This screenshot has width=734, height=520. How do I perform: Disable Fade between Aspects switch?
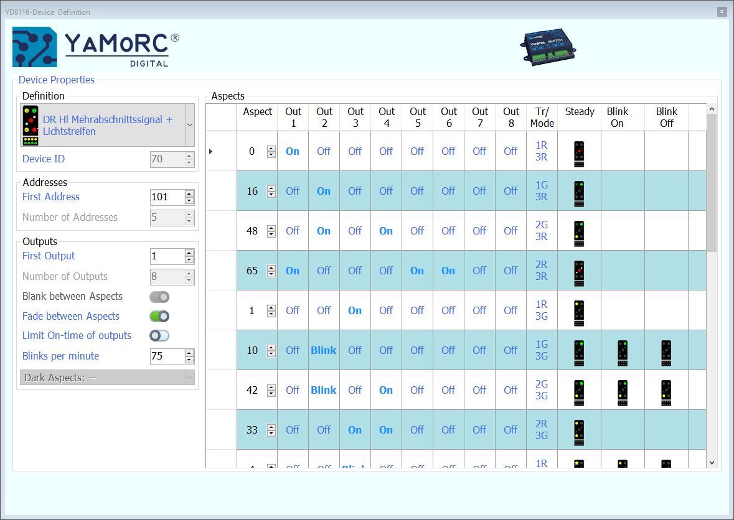pyautogui.click(x=159, y=316)
